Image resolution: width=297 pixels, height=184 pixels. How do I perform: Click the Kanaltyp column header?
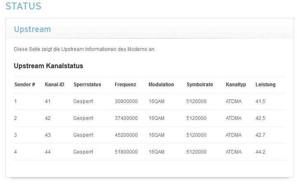236,85
